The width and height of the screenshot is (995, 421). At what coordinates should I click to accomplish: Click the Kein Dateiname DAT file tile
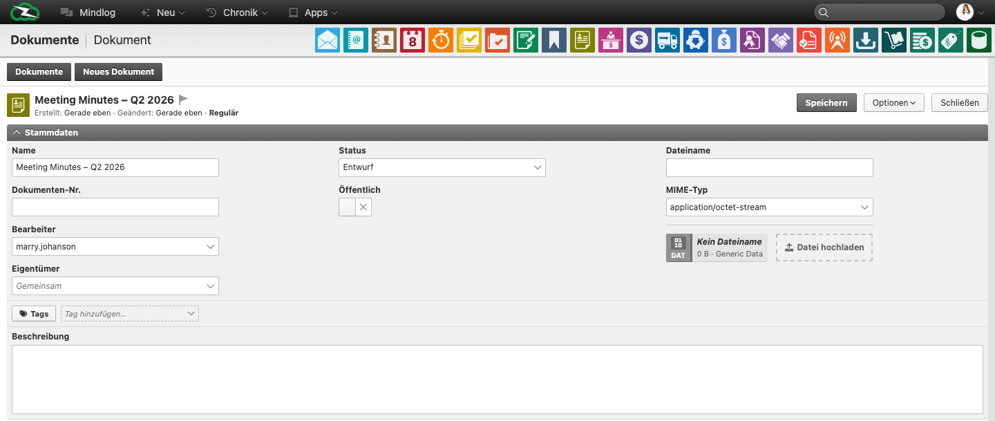pos(717,247)
